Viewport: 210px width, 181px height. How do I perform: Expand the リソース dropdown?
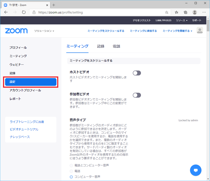coord(182,20)
